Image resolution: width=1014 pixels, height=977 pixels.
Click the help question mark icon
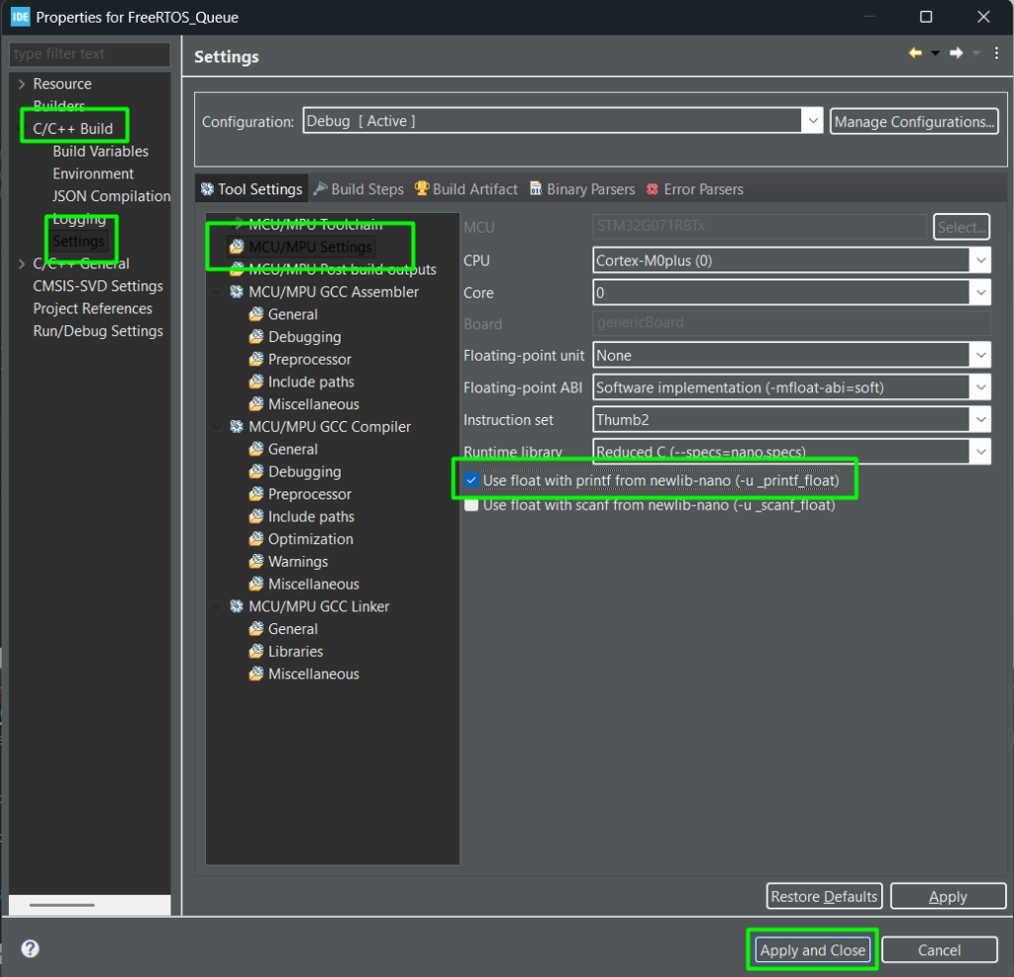30,949
